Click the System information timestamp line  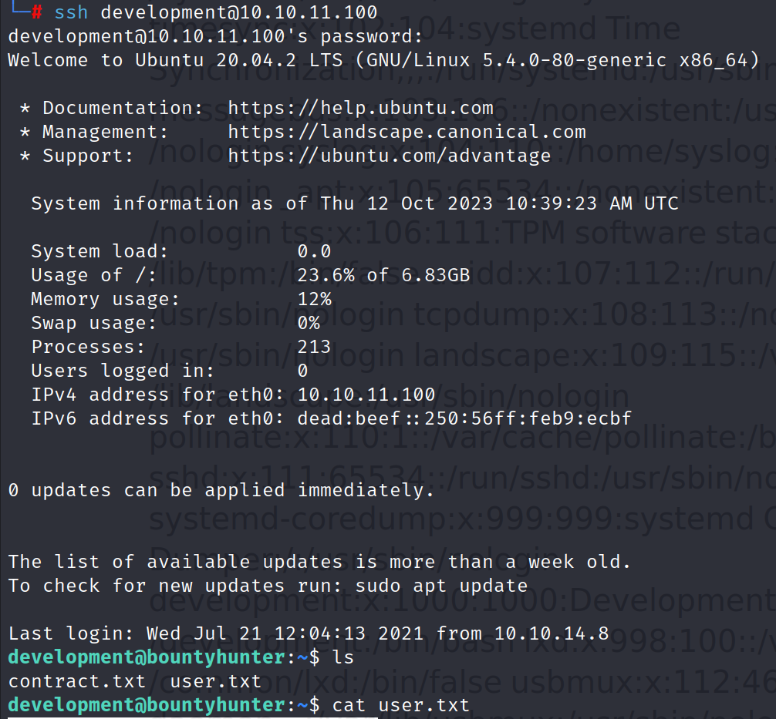(355, 203)
